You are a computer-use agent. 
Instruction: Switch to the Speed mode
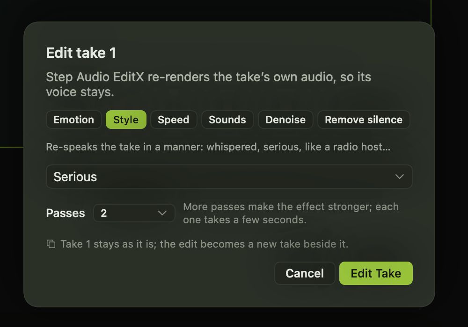tap(174, 120)
